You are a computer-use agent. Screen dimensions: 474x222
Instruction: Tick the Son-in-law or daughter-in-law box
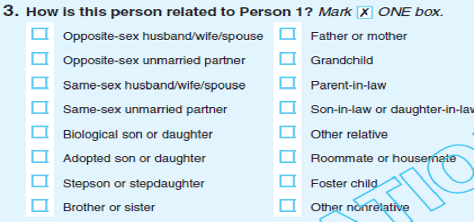[287, 108]
